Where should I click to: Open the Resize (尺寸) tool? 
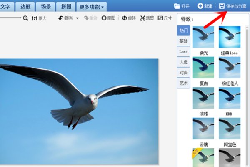tap(160, 18)
